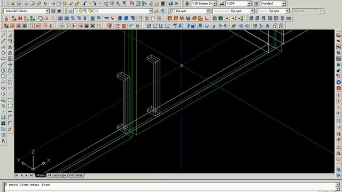Select the Ellipse draw tool
Screen dimensions: 342x192
click(x=3, y=88)
